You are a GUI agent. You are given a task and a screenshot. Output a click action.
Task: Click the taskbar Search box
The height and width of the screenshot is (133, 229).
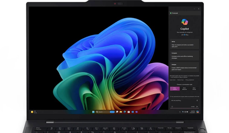tap(105, 112)
